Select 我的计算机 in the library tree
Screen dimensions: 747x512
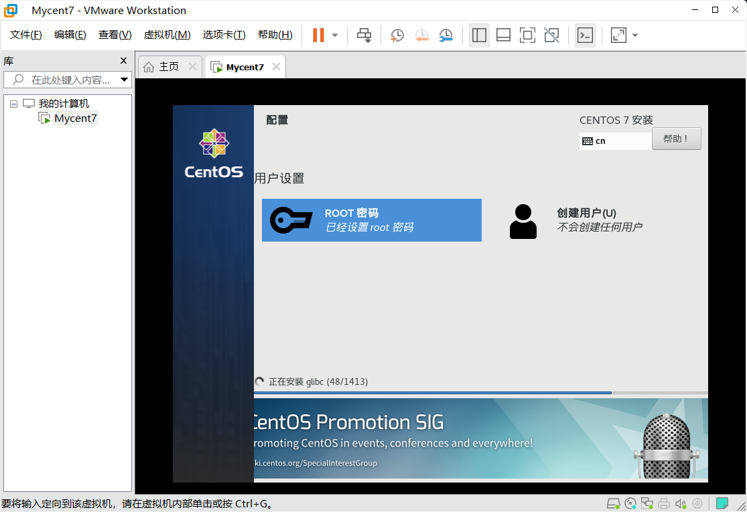click(x=64, y=103)
